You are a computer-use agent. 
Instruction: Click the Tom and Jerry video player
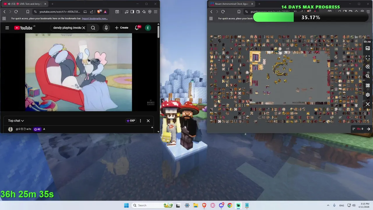(79, 72)
